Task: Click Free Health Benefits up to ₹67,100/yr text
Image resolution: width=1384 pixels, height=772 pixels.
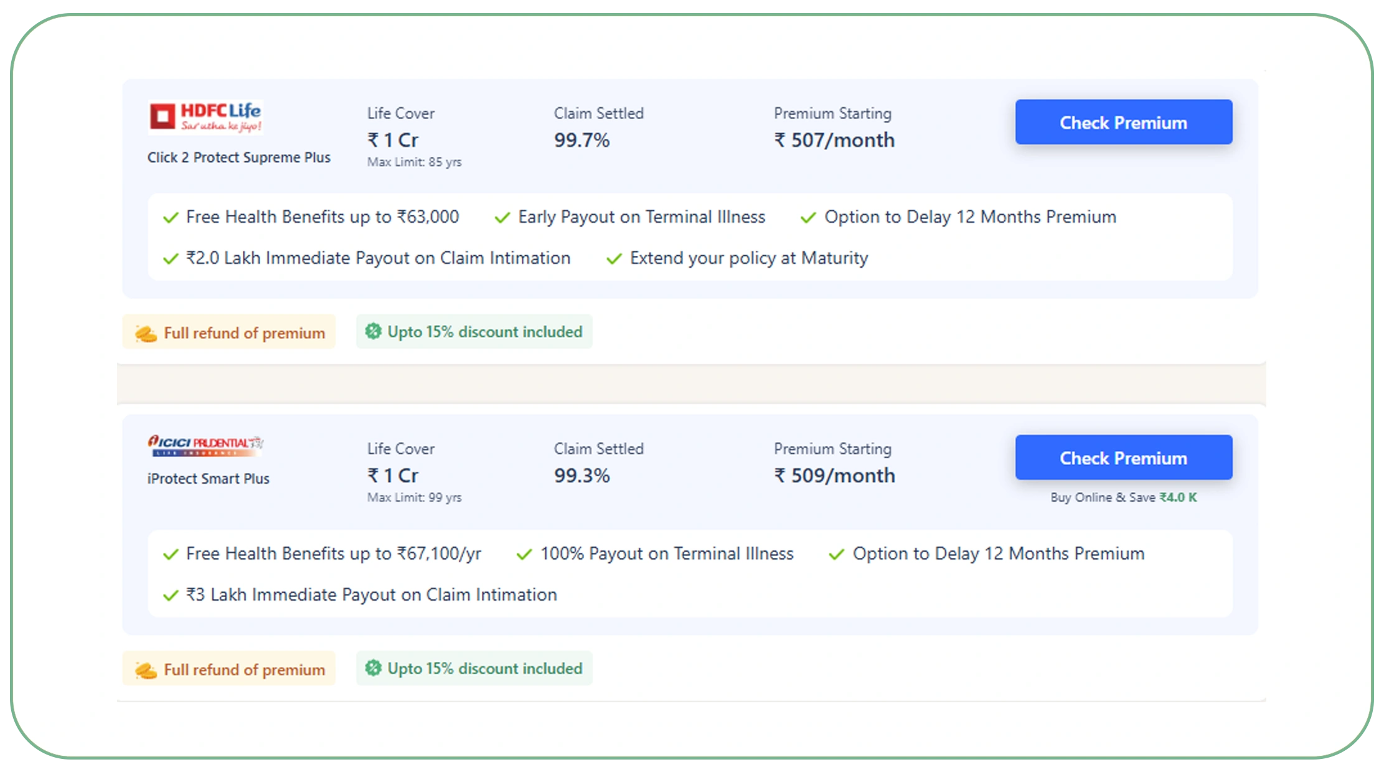Action: click(x=334, y=553)
